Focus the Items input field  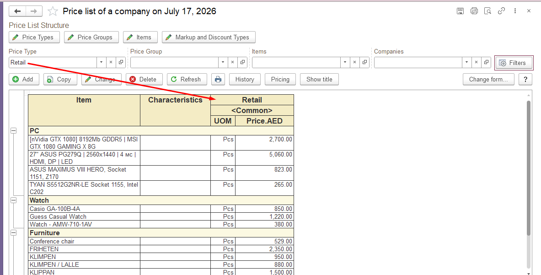[x=296, y=62]
